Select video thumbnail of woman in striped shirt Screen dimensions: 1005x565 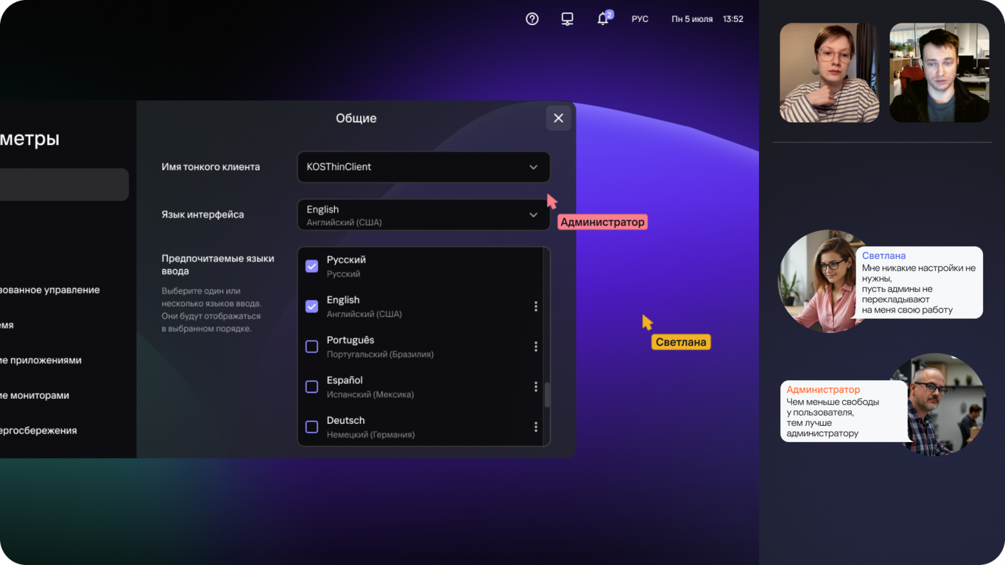tap(829, 73)
